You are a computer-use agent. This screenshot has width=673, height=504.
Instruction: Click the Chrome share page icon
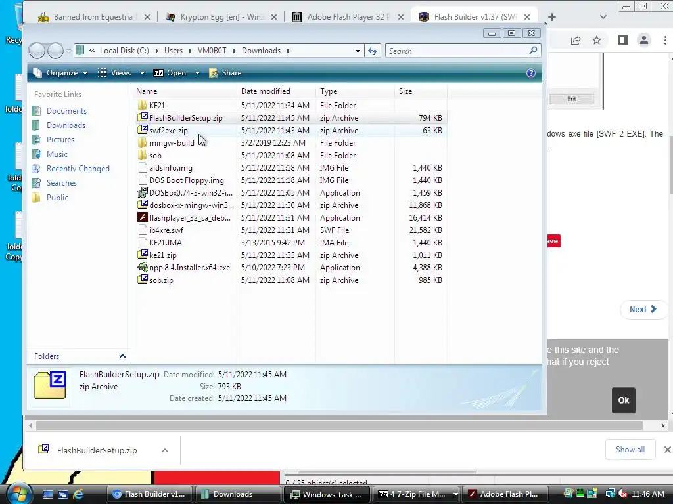pyautogui.click(x=576, y=40)
